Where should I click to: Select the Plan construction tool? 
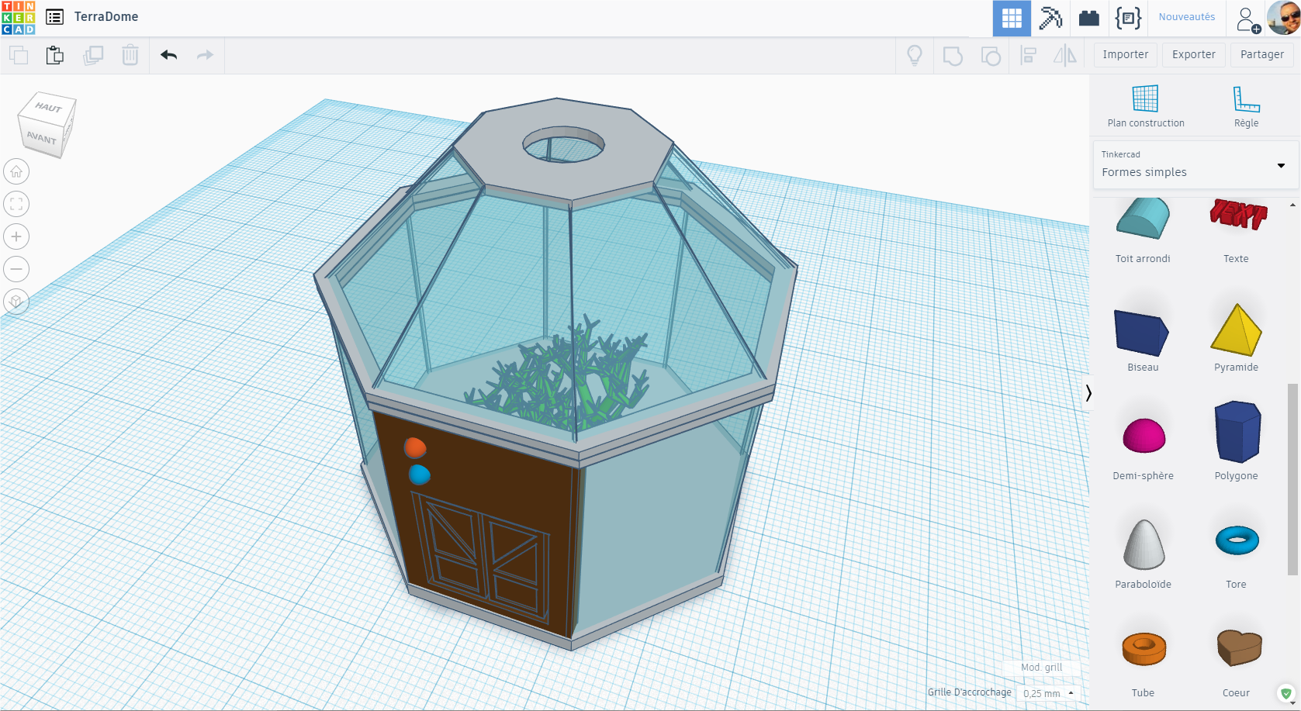[x=1146, y=107]
